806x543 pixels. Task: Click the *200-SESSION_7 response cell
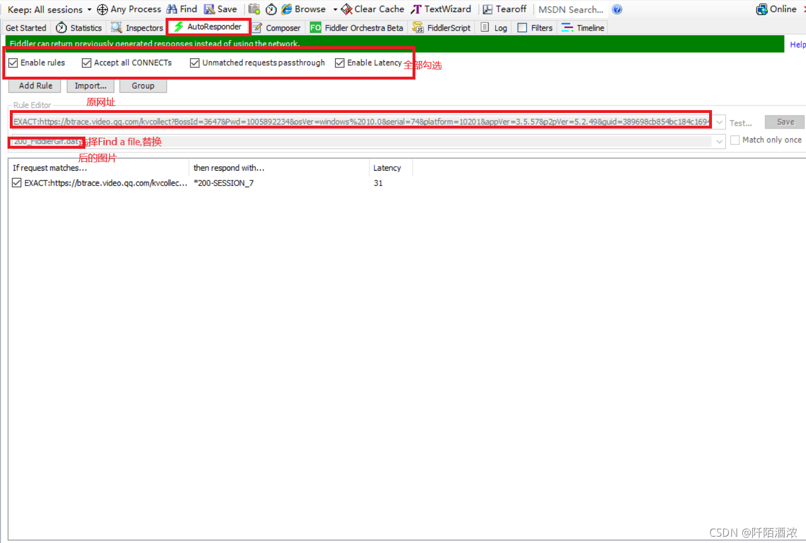click(x=224, y=183)
